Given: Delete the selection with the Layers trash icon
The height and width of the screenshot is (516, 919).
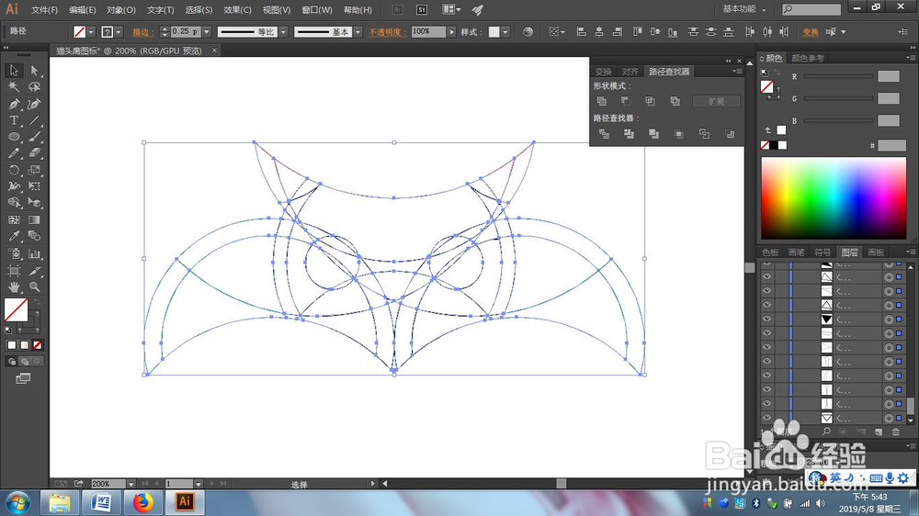Looking at the screenshot, I should coord(895,432).
